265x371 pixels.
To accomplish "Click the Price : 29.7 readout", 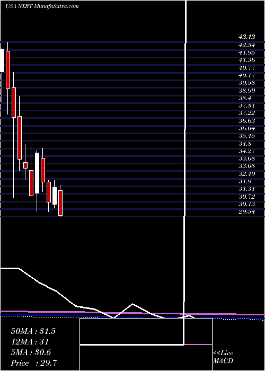I will pos(34,363).
